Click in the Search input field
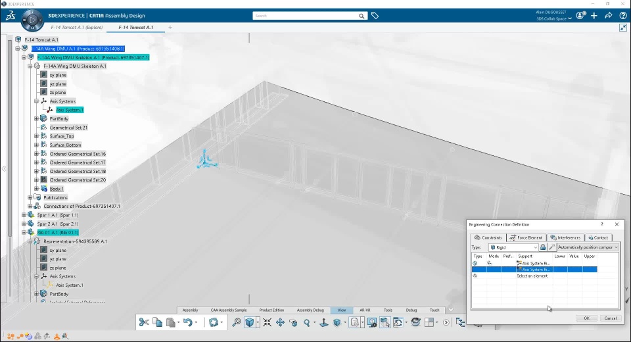This screenshot has width=631, height=342. 305,16
